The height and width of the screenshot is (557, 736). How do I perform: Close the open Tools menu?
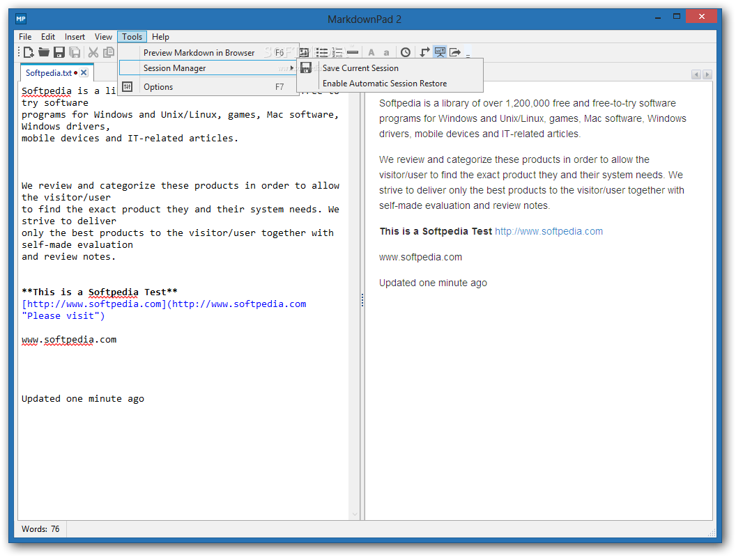pos(132,37)
